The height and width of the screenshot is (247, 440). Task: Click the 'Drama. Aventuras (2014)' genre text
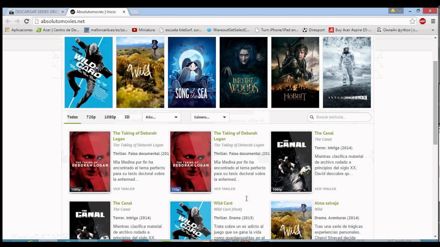click(337, 218)
